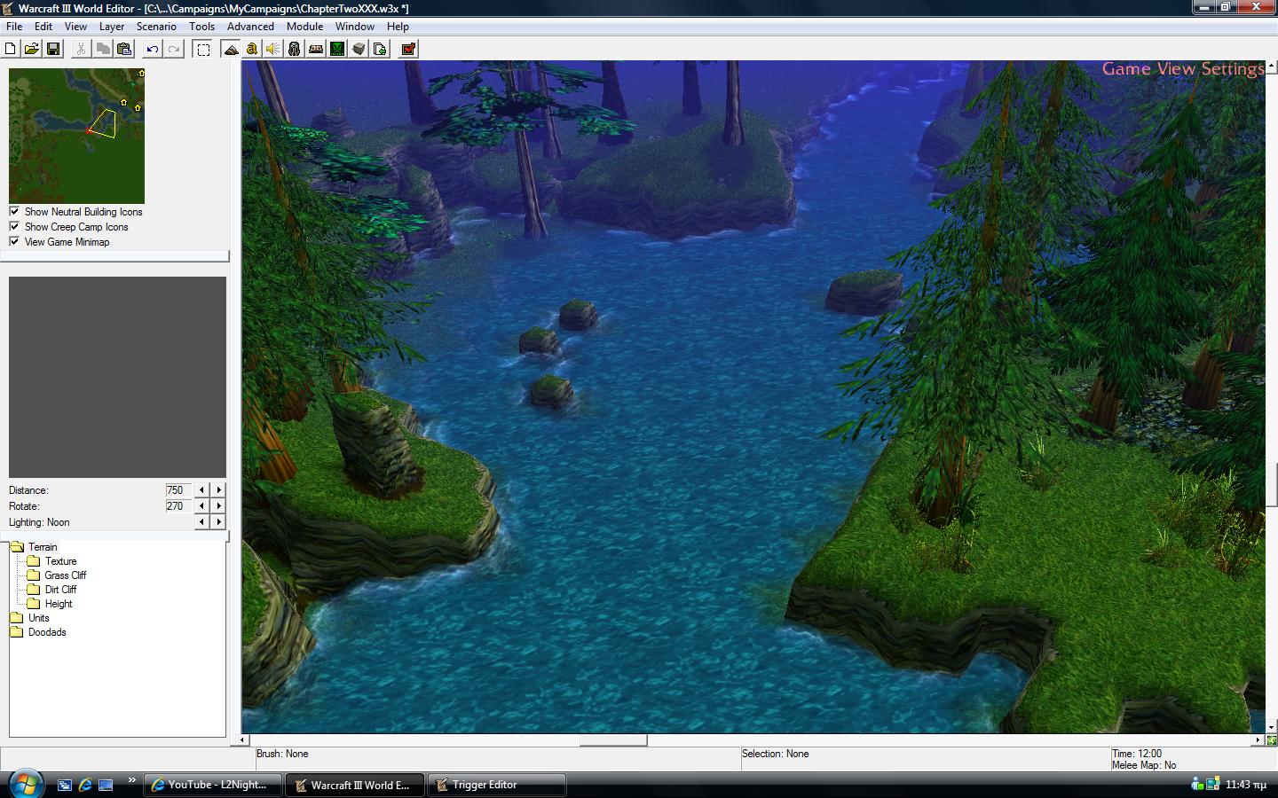This screenshot has height=798, width=1278.
Task: Open the Windows Start menu
Action: [x=25, y=784]
